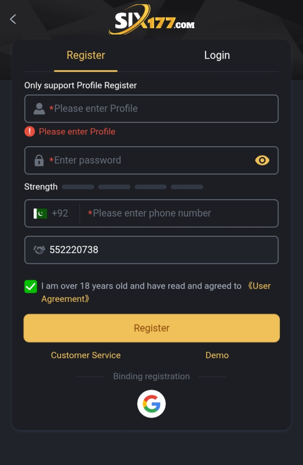The height and width of the screenshot is (465, 303).
Task: Click the padlock icon in password field
Action: click(39, 160)
